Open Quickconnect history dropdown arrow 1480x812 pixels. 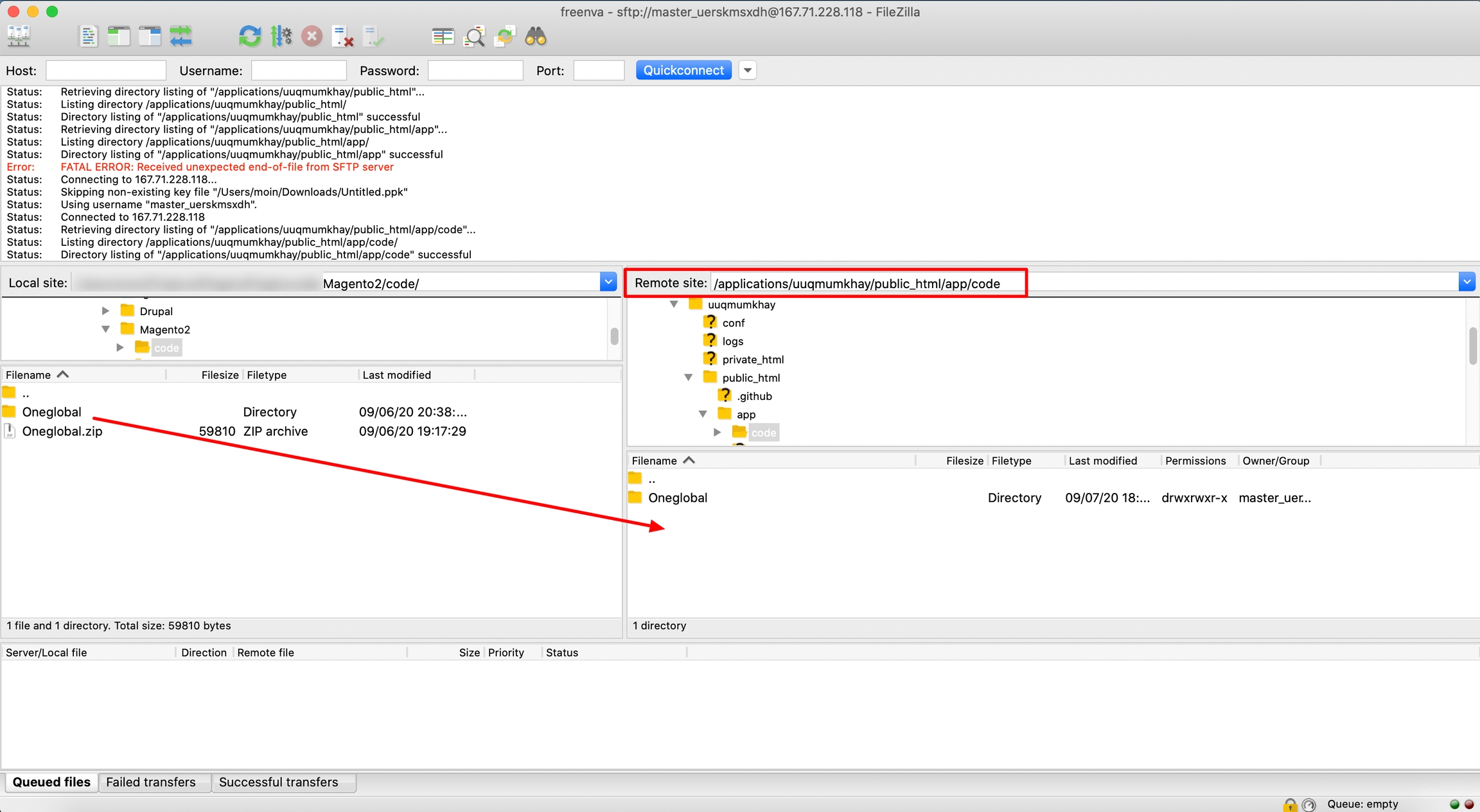pyautogui.click(x=747, y=70)
